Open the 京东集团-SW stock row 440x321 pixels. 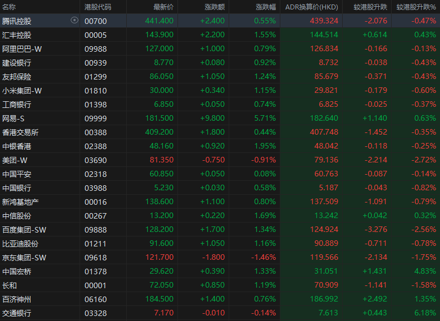click(x=220, y=258)
